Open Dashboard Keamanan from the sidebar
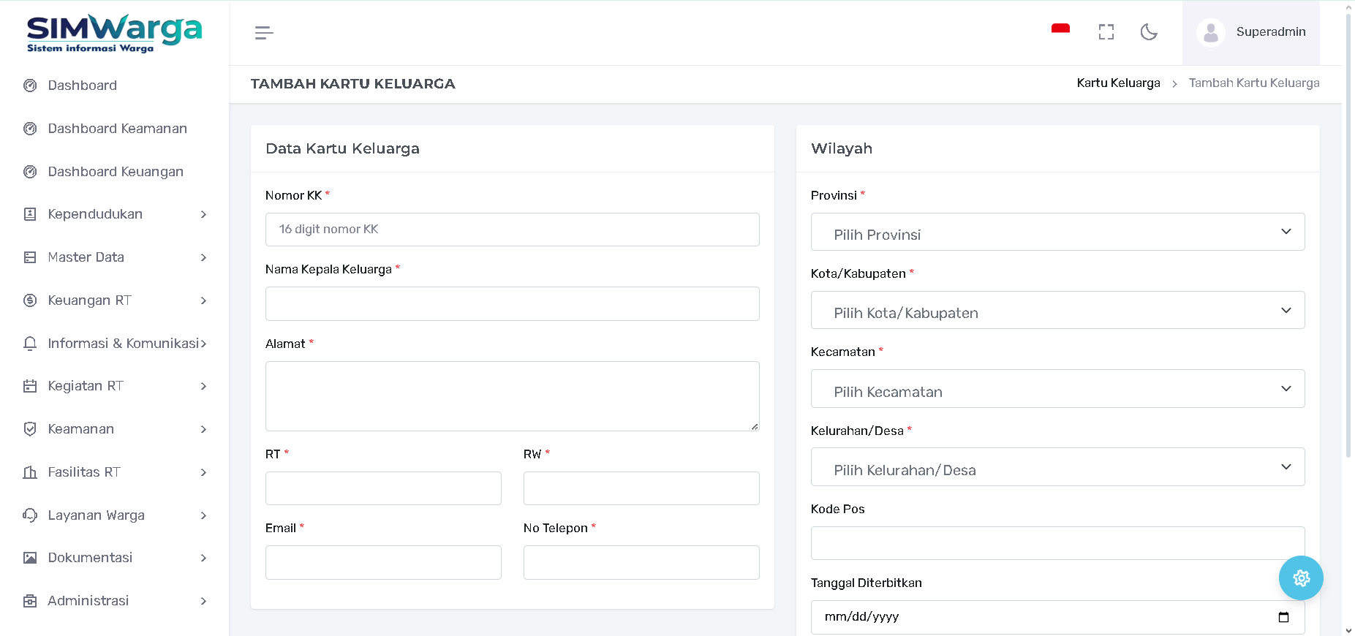The width and height of the screenshot is (1355, 636). pos(117,129)
